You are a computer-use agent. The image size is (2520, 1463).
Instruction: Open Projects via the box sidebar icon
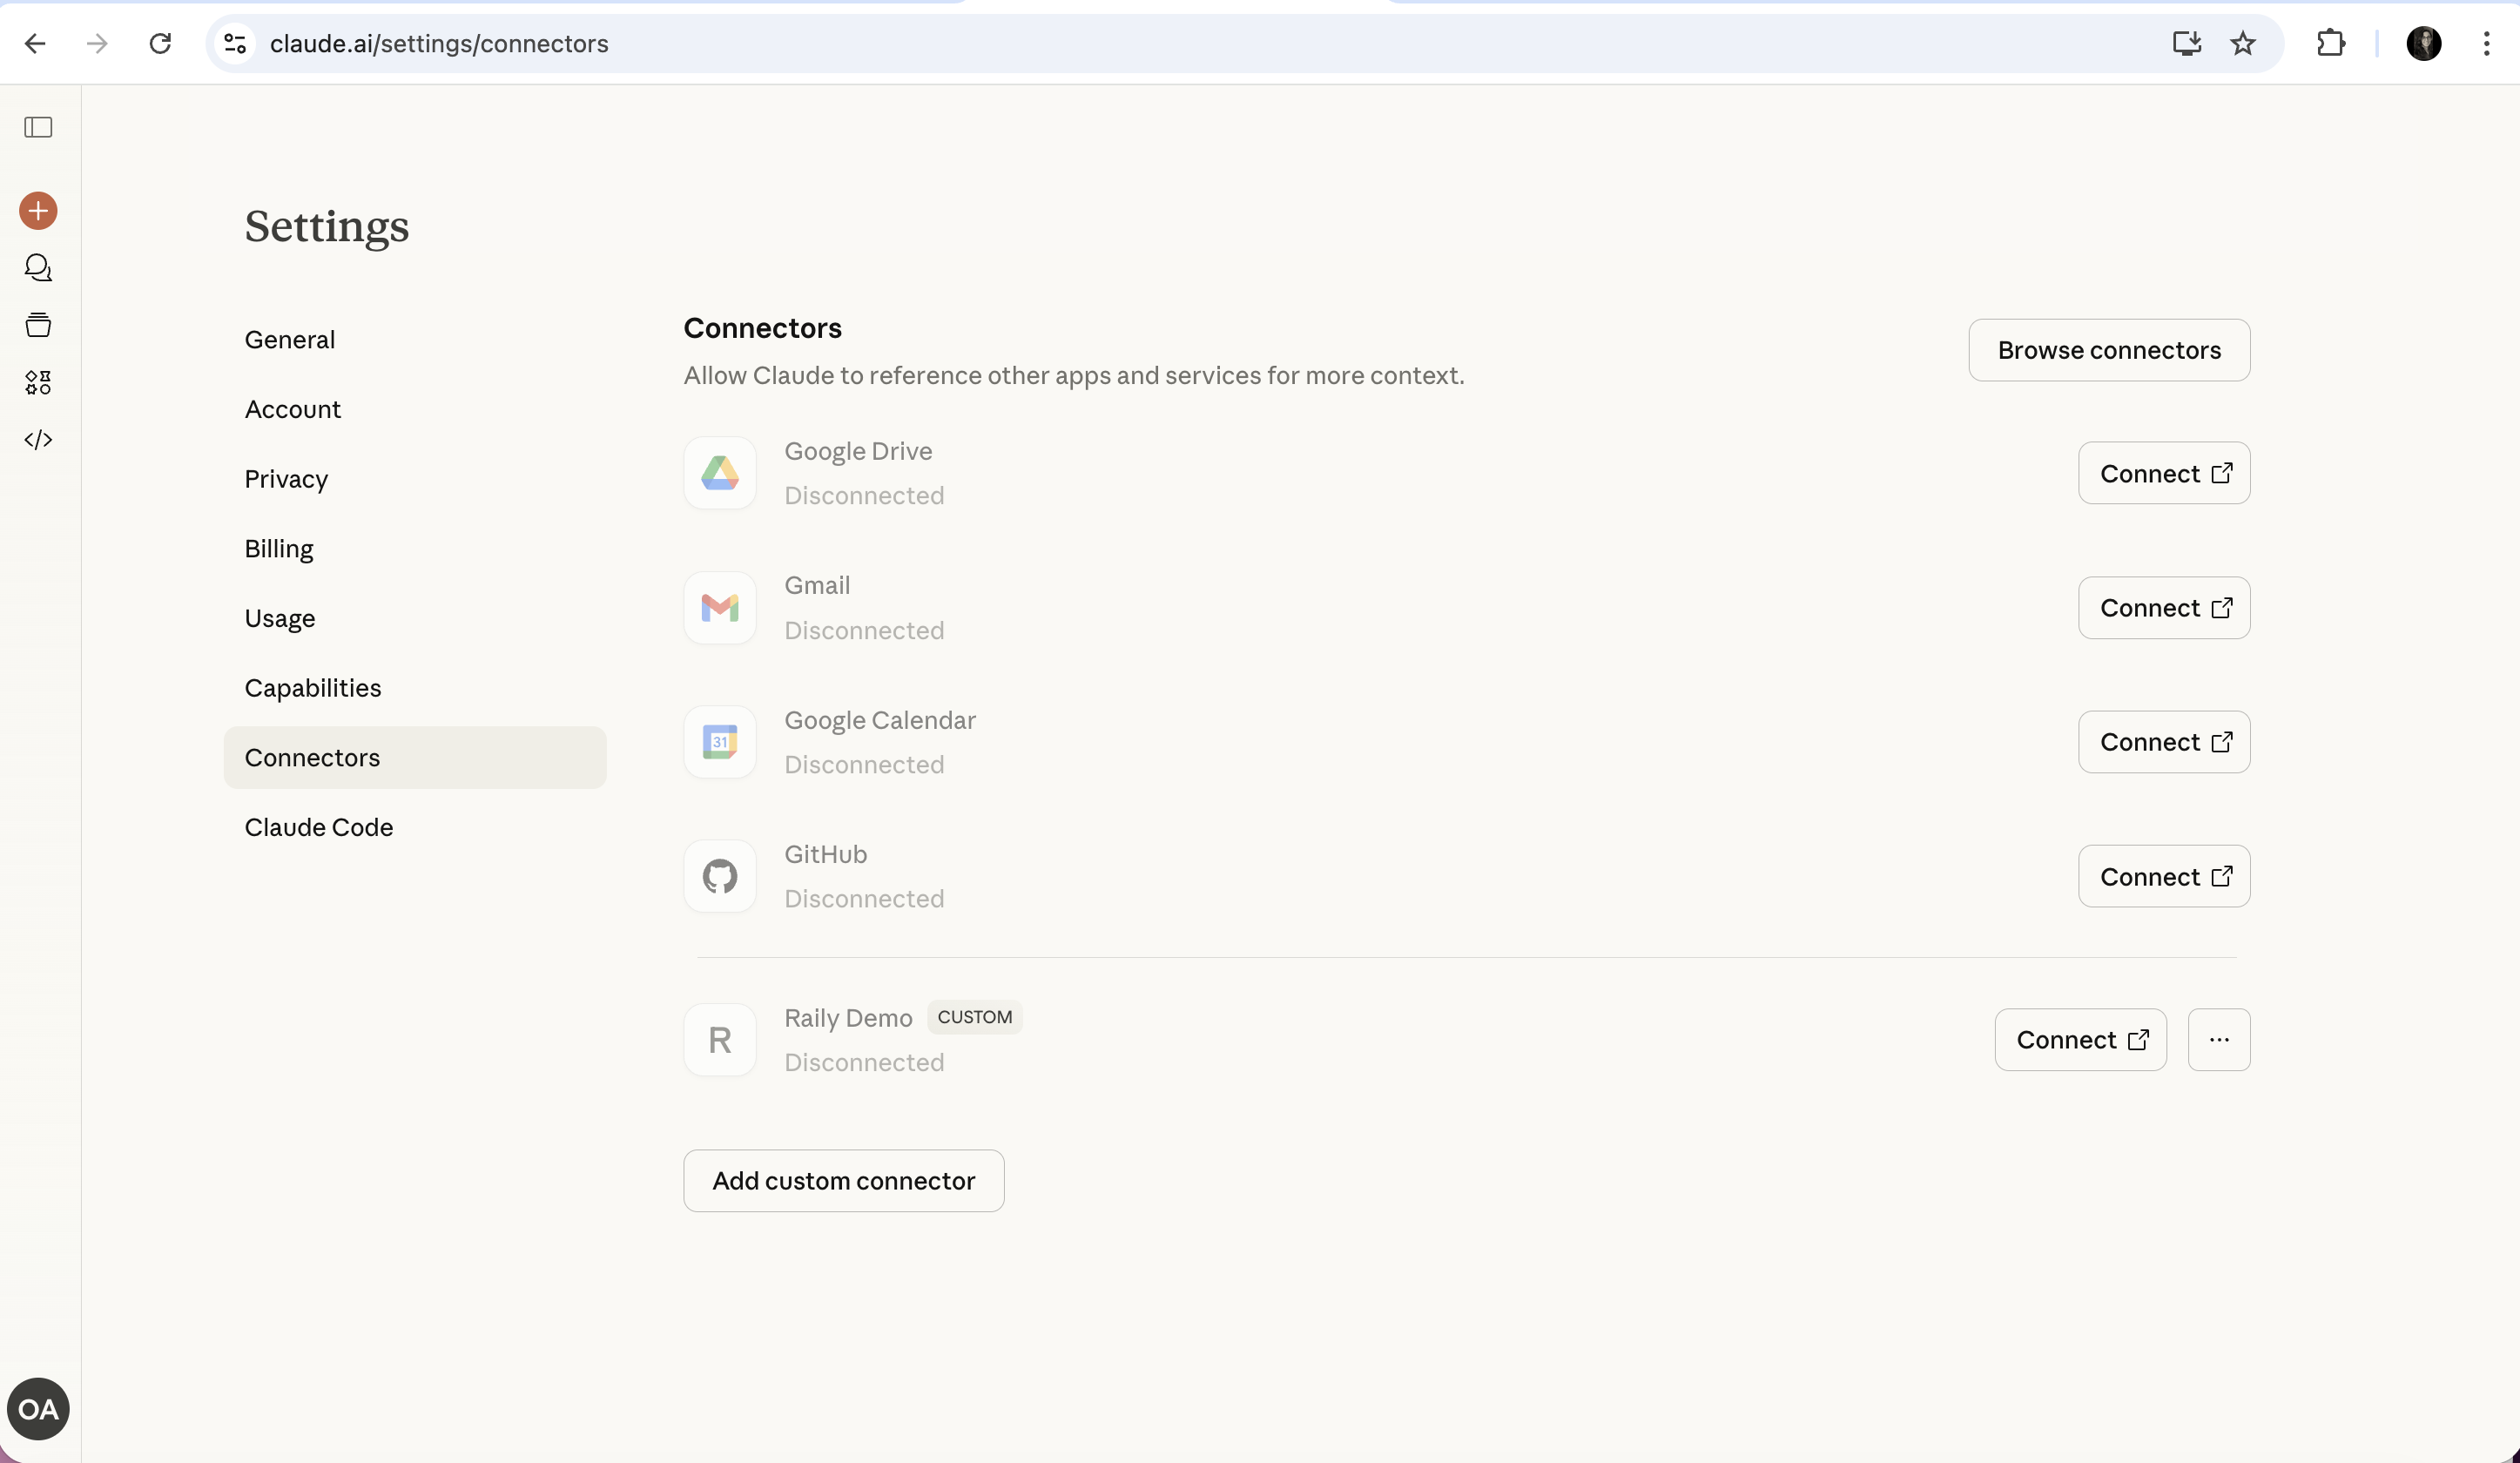(38, 324)
